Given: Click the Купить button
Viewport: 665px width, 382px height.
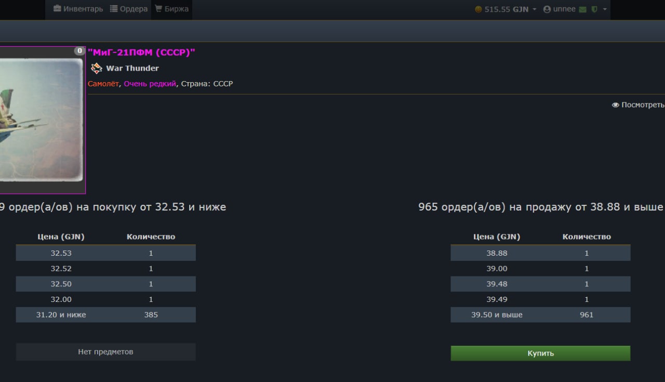Looking at the screenshot, I should [x=540, y=353].
